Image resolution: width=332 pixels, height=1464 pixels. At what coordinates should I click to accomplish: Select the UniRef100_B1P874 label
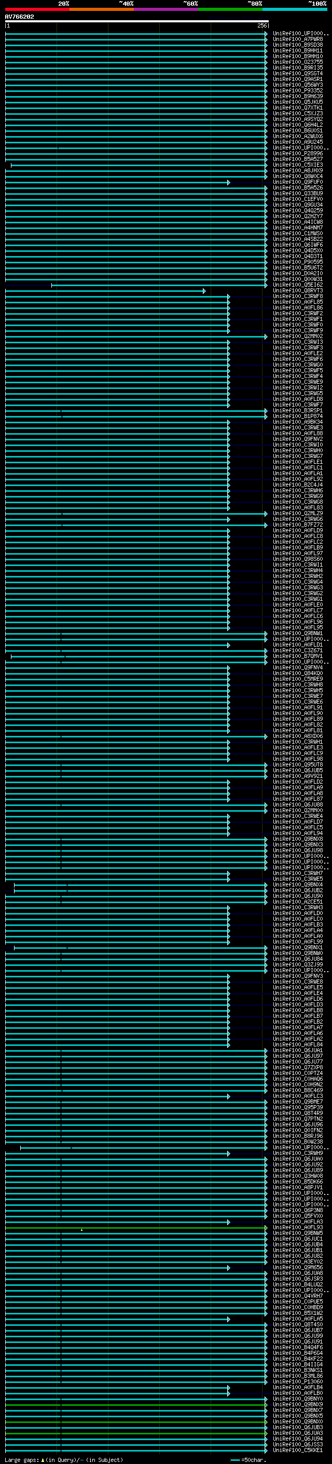tap(297, 416)
